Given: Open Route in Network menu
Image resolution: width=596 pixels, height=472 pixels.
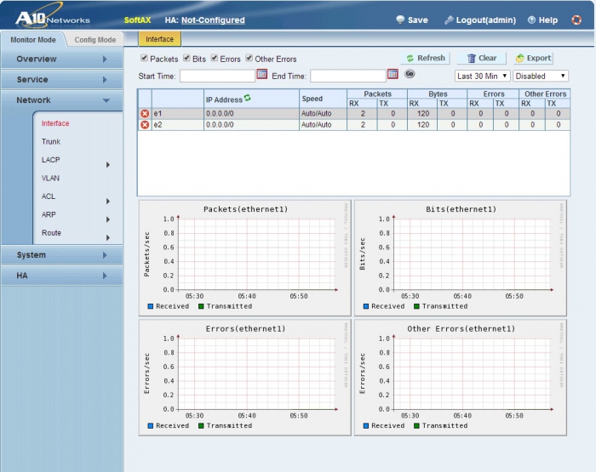Looking at the screenshot, I should click(51, 233).
